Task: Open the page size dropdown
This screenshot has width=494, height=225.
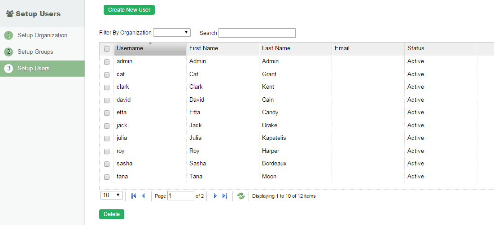Action: click(x=112, y=195)
